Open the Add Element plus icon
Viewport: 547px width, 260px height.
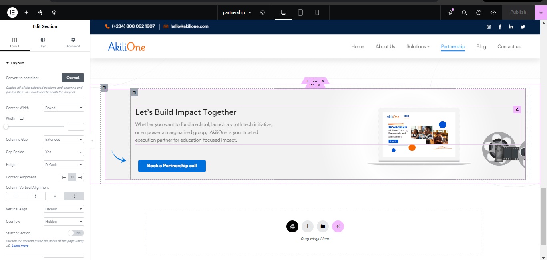pyautogui.click(x=26, y=12)
